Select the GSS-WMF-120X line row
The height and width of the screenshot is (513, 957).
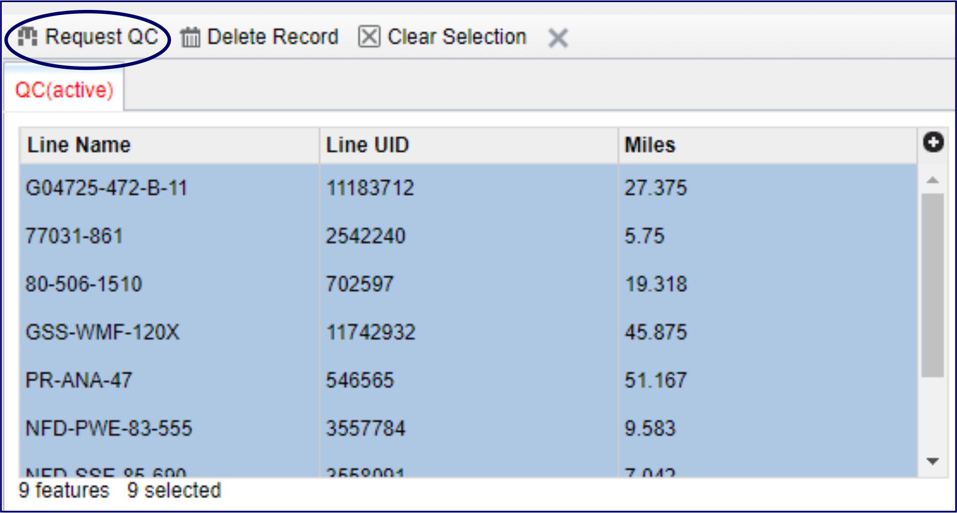pos(103,332)
